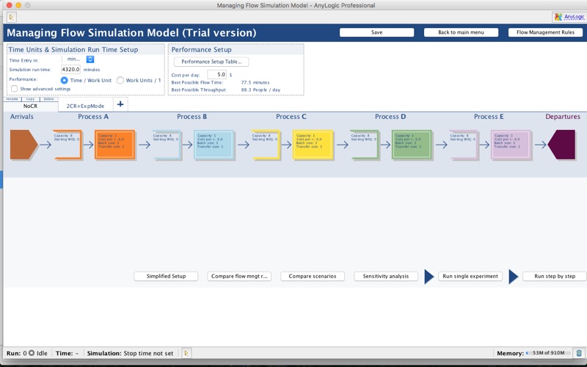Open the Performance Setup Table
This screenshot has height=367, width=587.
point(211,62)
